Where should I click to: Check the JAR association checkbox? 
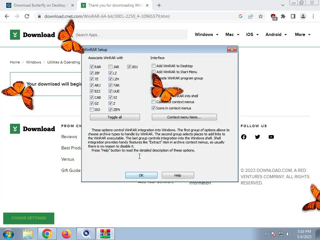click(x=110, y=67)
